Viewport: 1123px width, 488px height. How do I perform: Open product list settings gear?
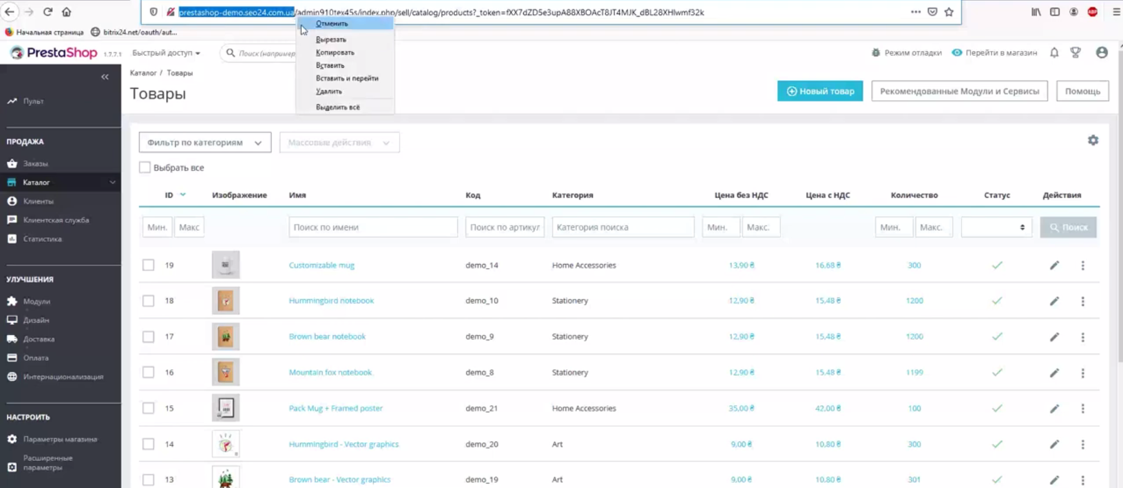point(1093,140)
